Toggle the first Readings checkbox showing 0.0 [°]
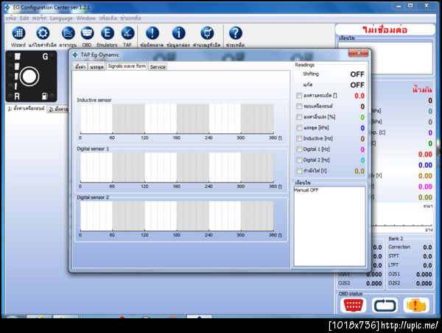442x333 pixels. tap(299, 96)
